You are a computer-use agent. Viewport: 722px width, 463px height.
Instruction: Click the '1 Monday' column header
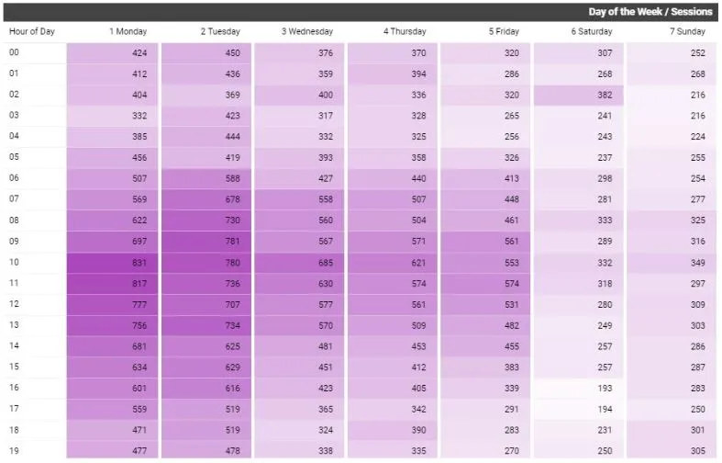pyautogui.click(x=128, y=31)
